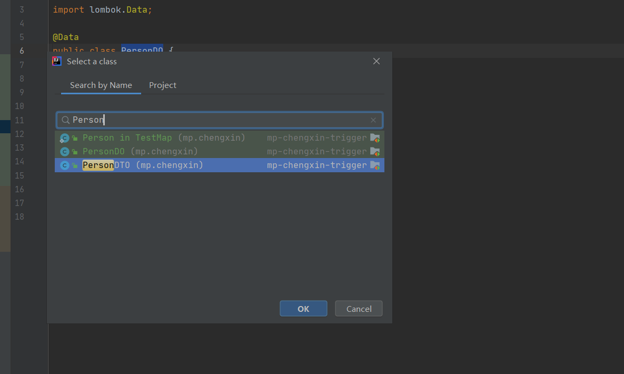Screen dimensions: 624x374
Task: Click the IntelliJ IDEA logo in the dialog header
Action: (56, 61)
